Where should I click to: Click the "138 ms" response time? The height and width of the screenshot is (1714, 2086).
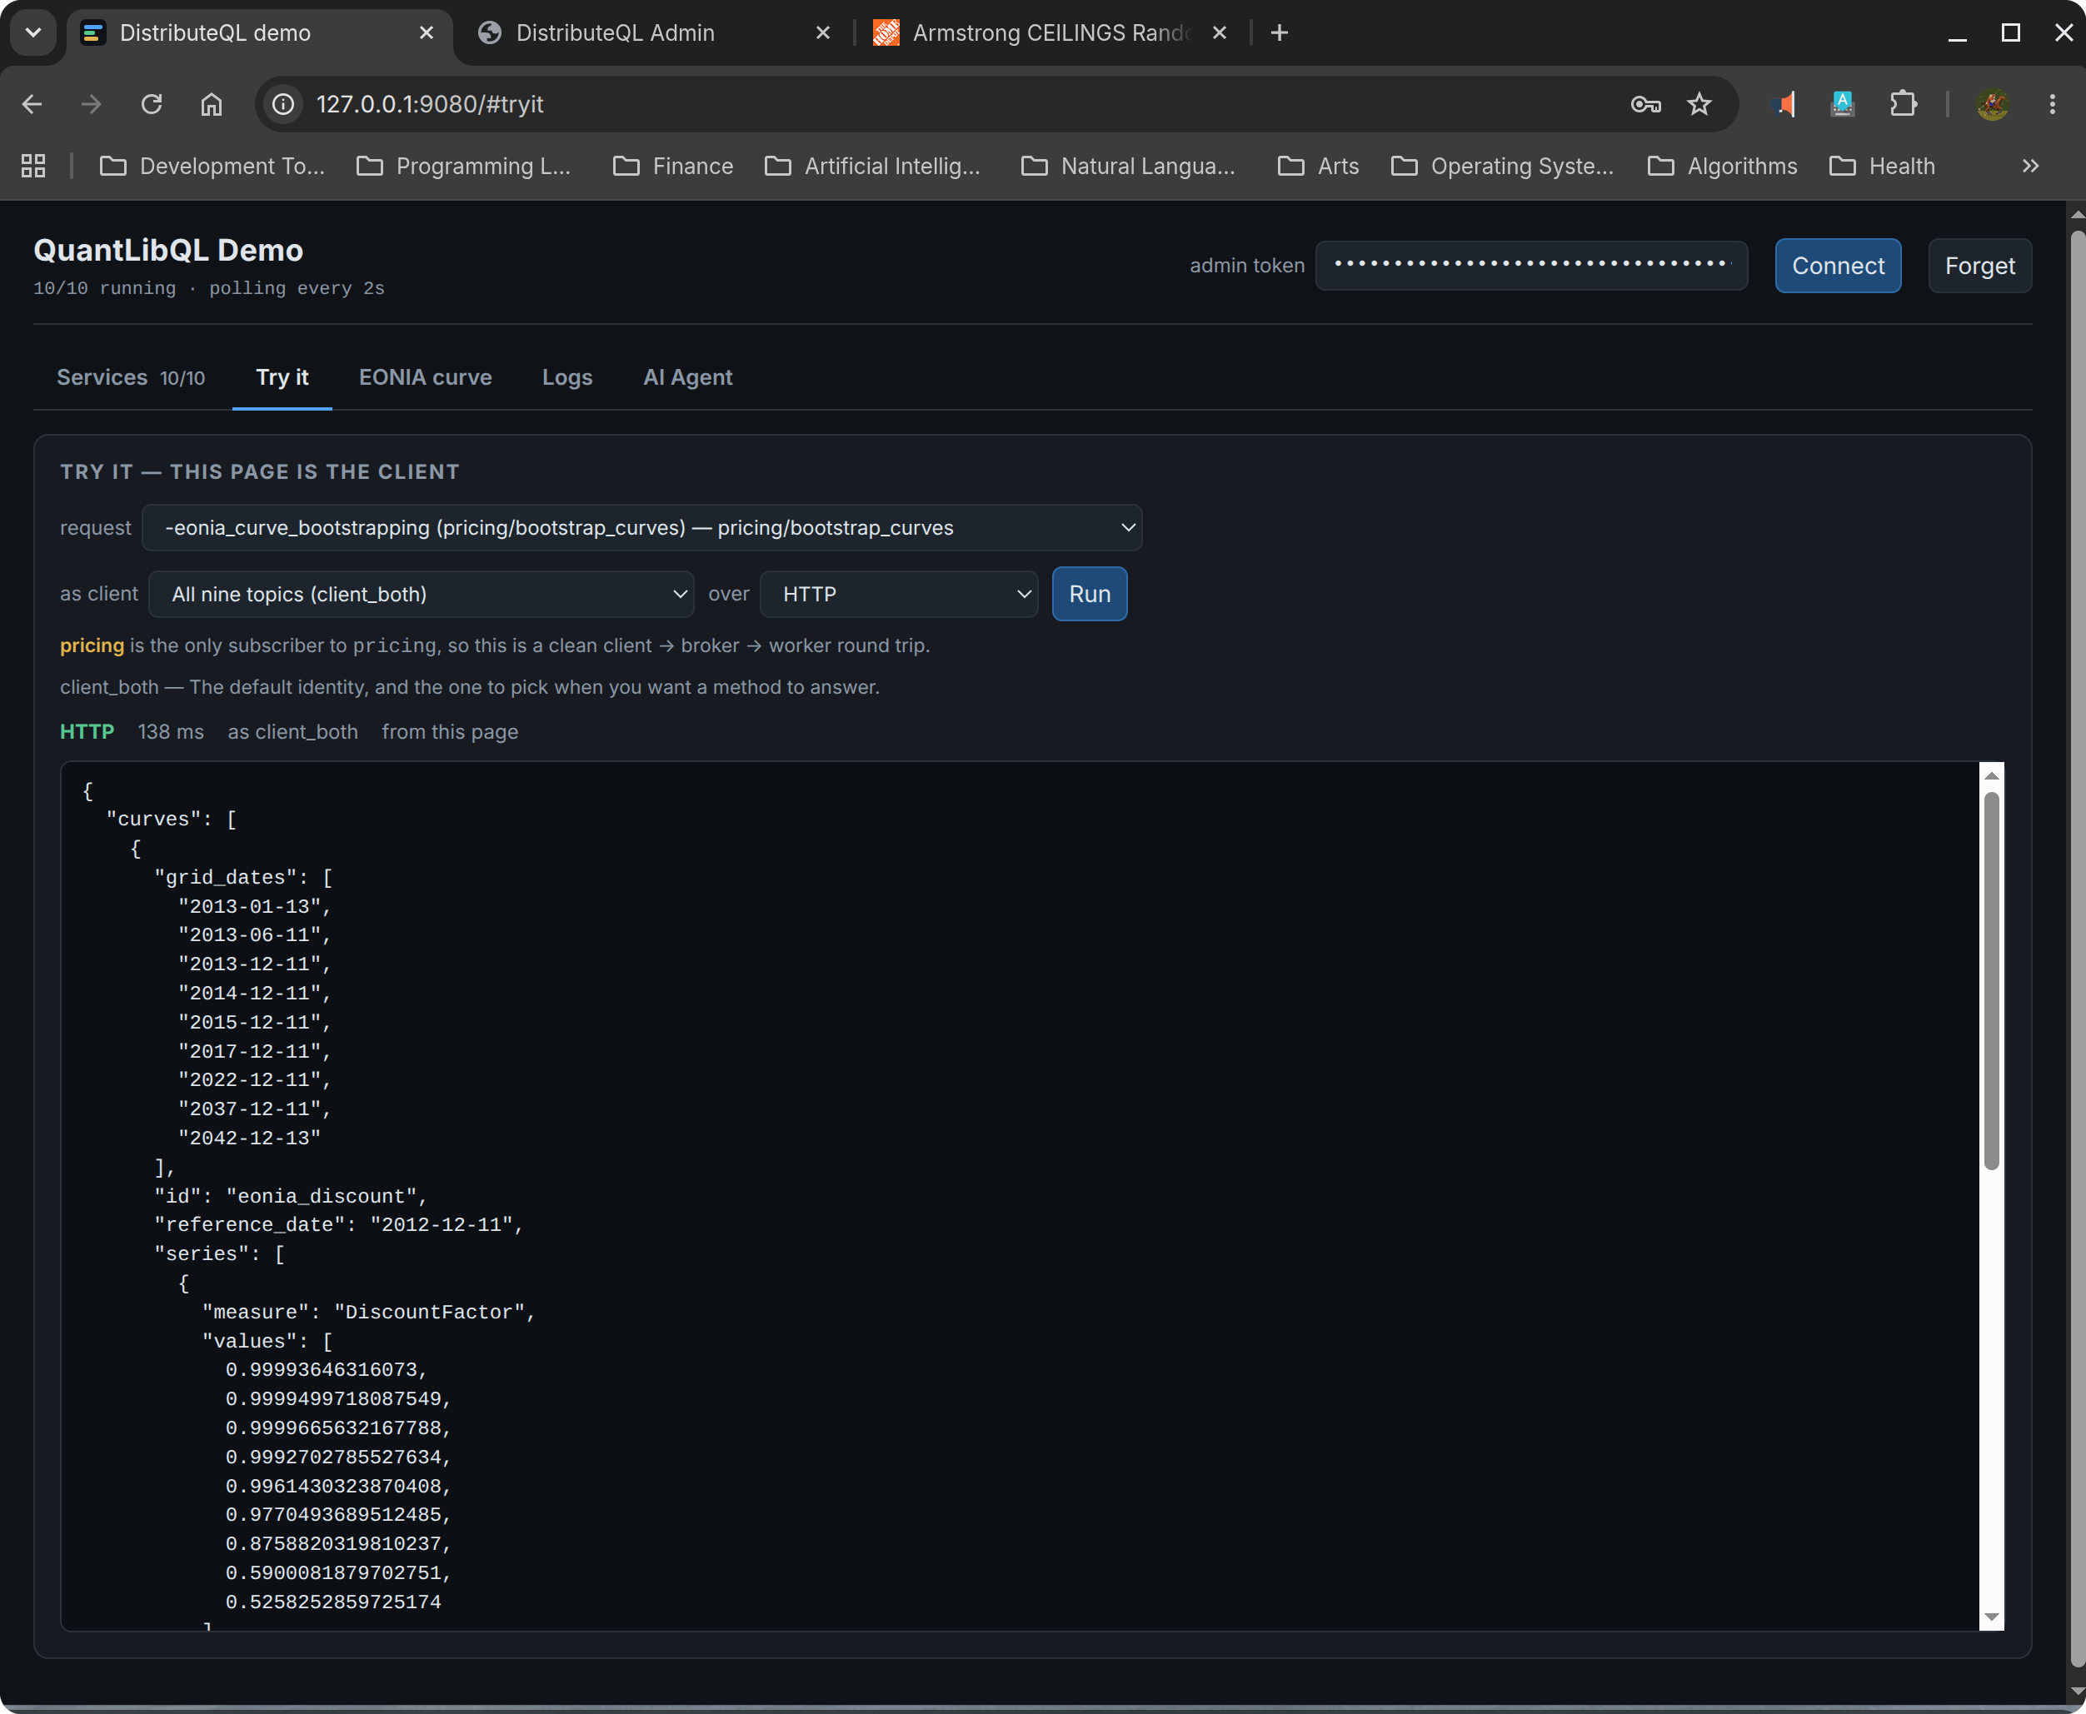pyautogui.click(x=171, y=731)
